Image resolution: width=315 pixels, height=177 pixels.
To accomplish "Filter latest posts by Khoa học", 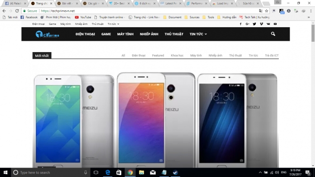I will coord(177,55).
